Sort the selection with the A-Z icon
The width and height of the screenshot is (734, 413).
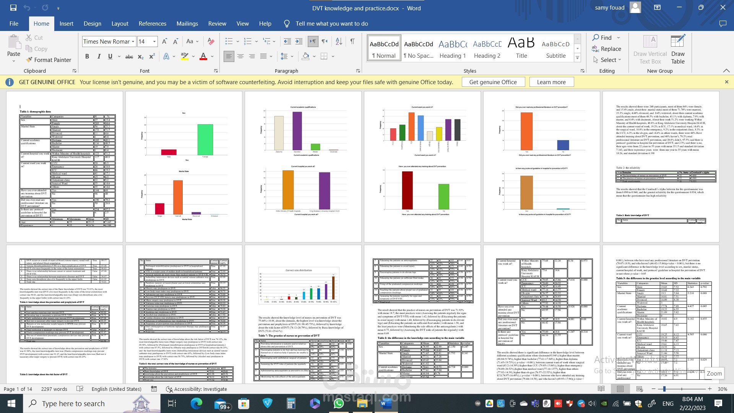[339, 41]
